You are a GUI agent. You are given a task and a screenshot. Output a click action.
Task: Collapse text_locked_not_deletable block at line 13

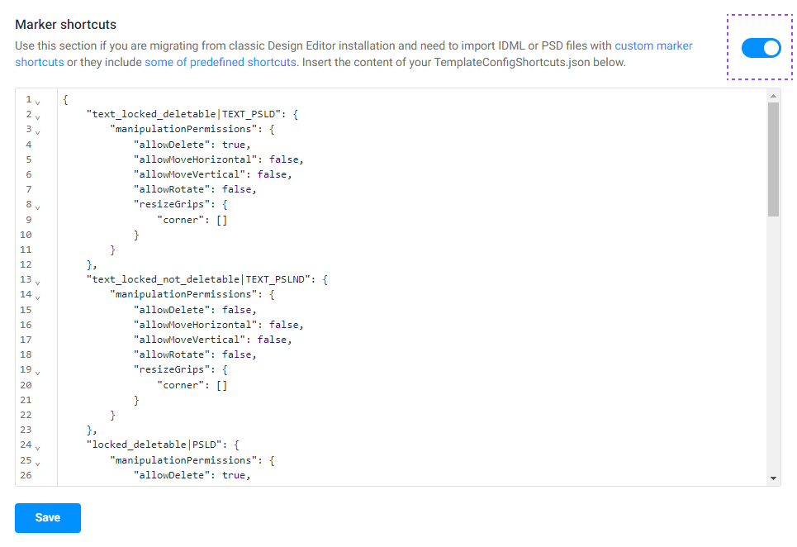click(38, 282)
